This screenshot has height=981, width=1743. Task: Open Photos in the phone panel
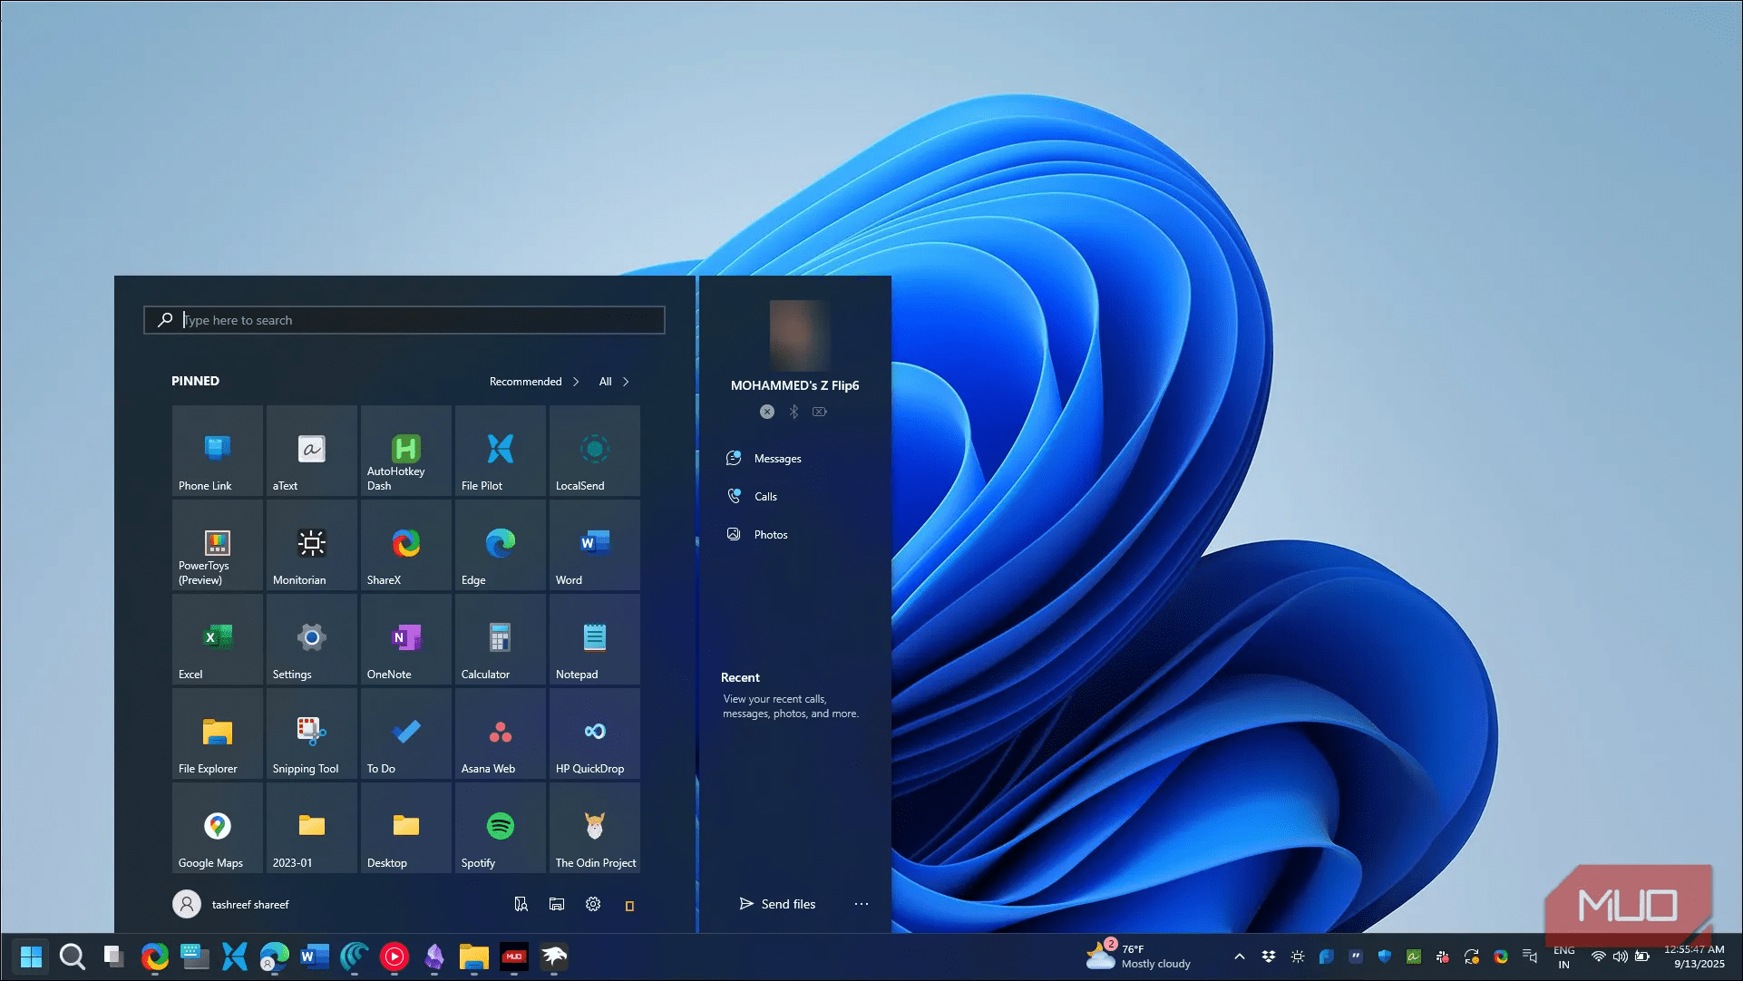tap(756, 535)
